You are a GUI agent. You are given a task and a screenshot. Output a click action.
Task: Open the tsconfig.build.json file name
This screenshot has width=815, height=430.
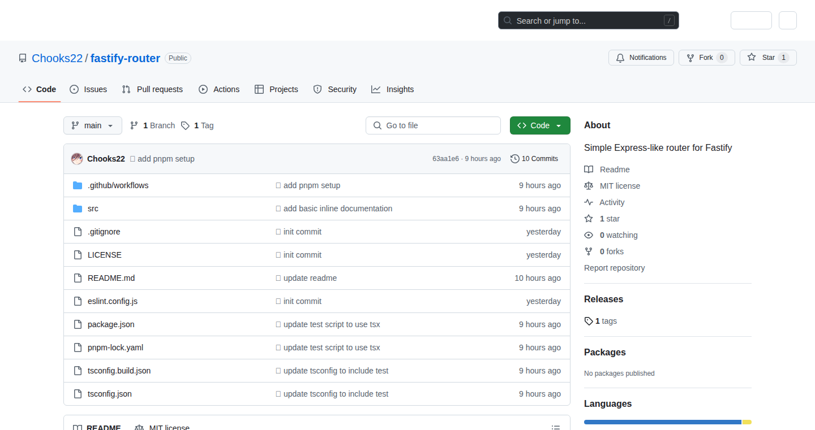tap(119, 371)
